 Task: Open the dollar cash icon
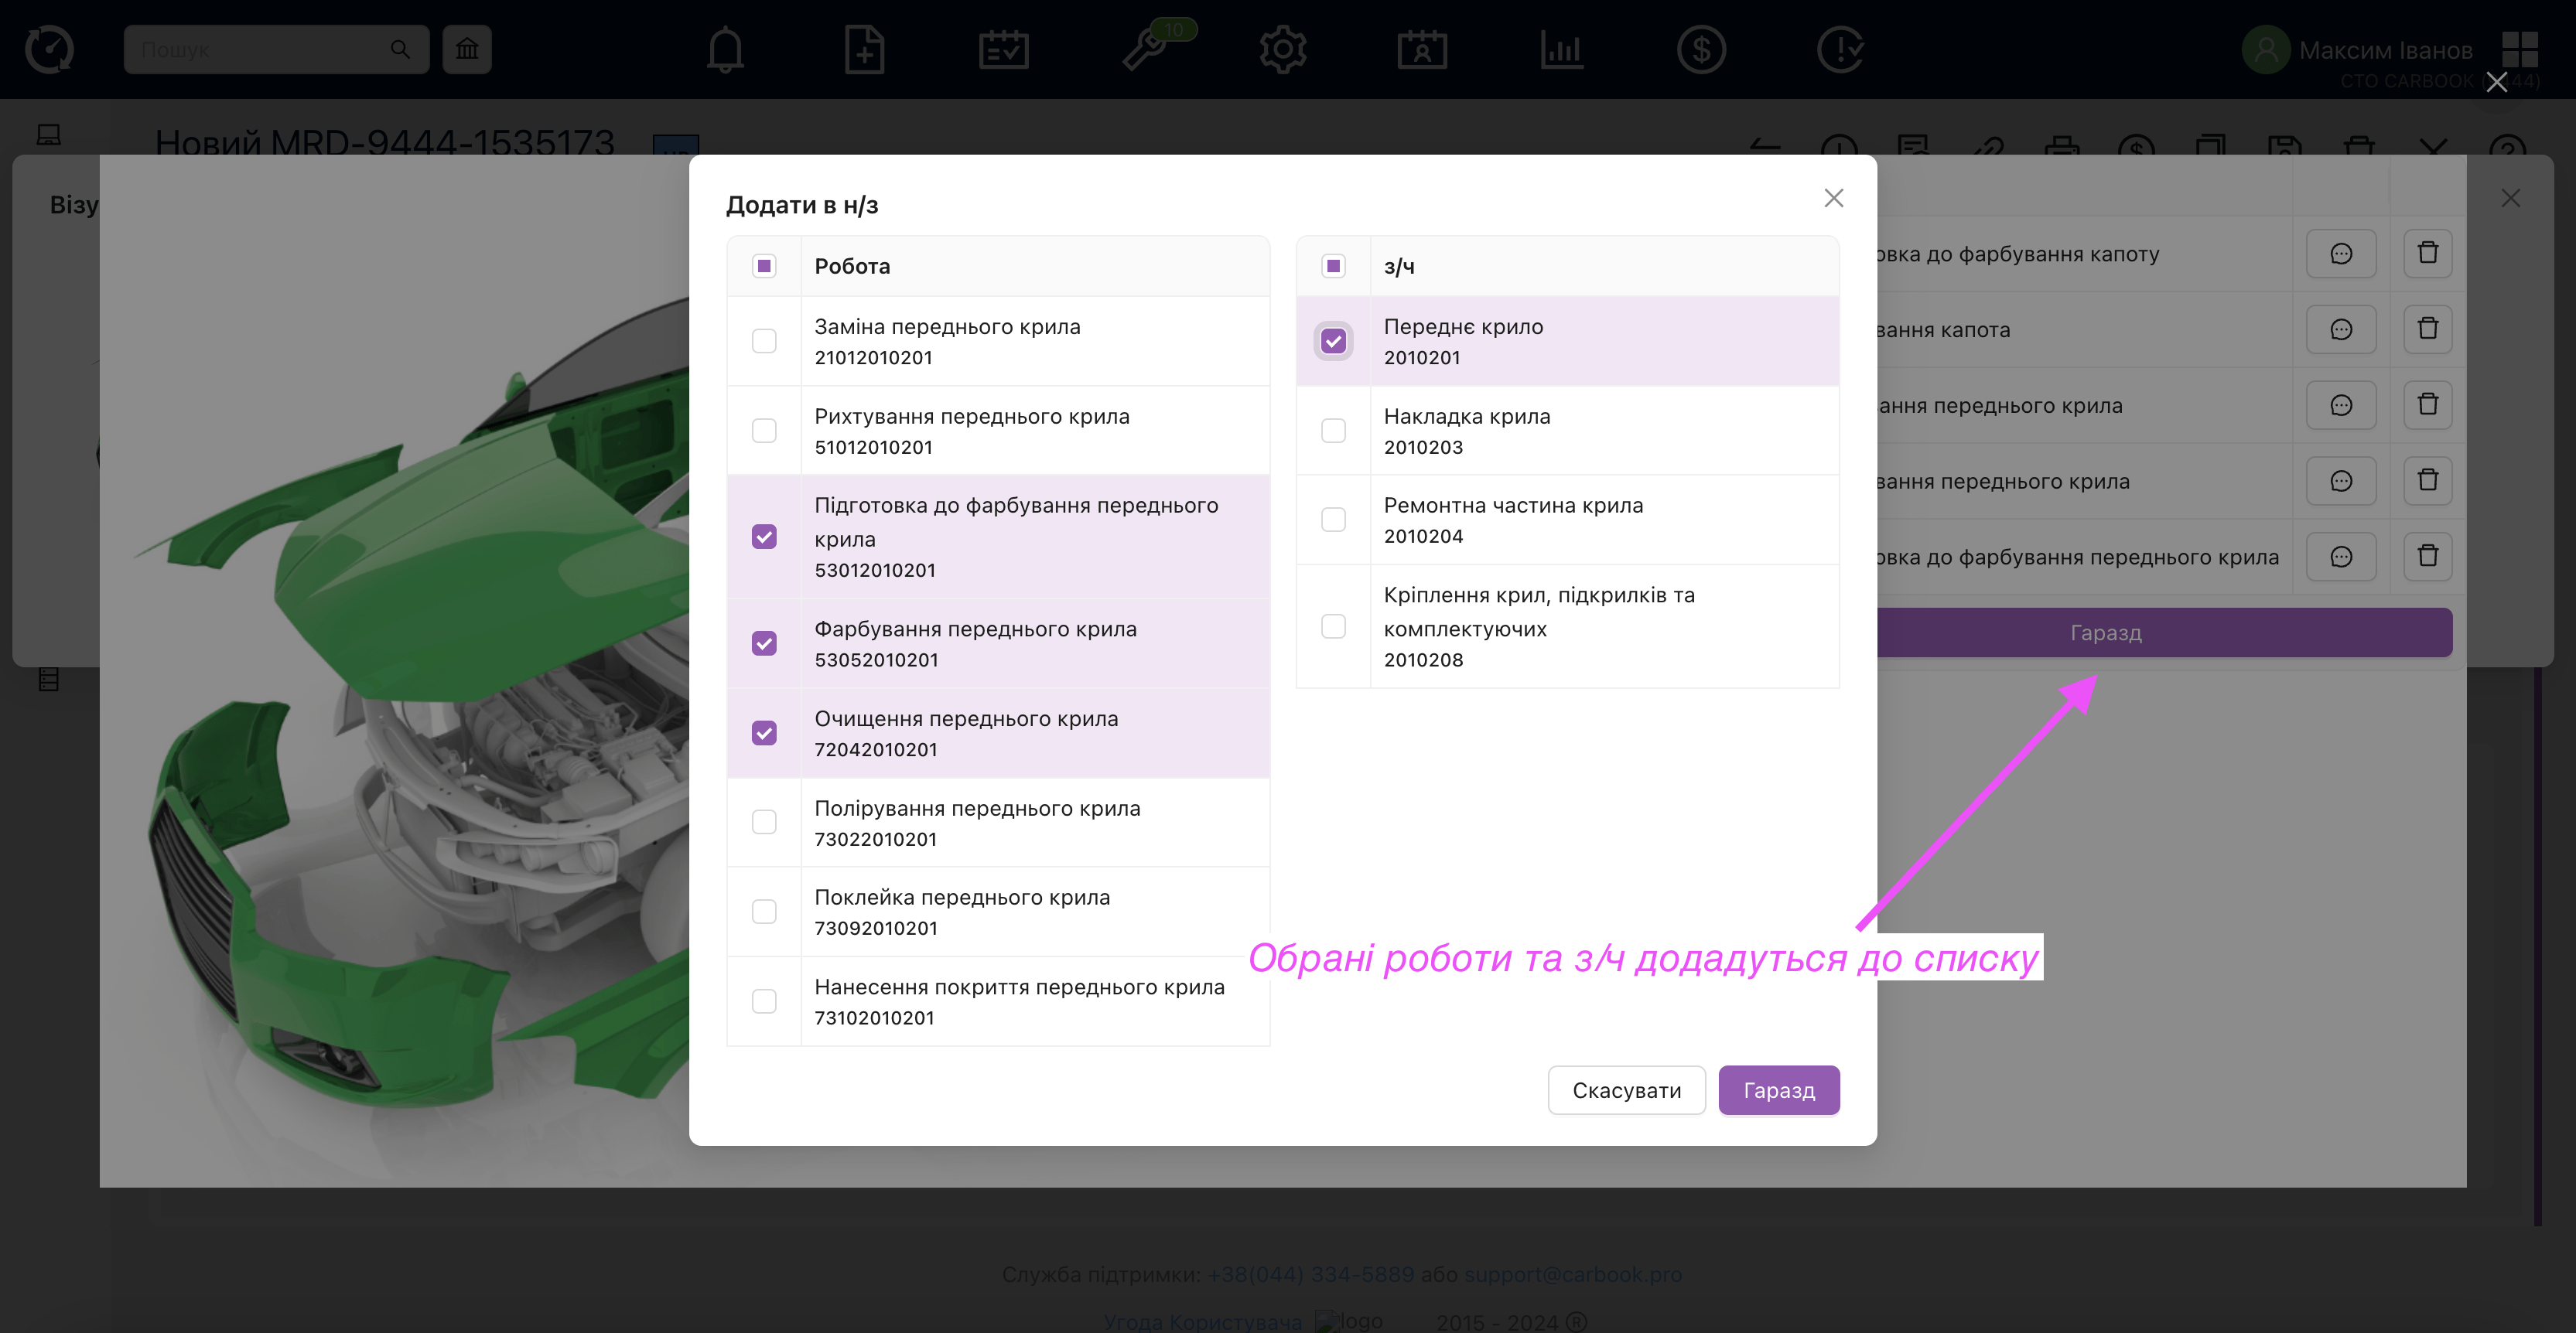(x=1701, y=49)
